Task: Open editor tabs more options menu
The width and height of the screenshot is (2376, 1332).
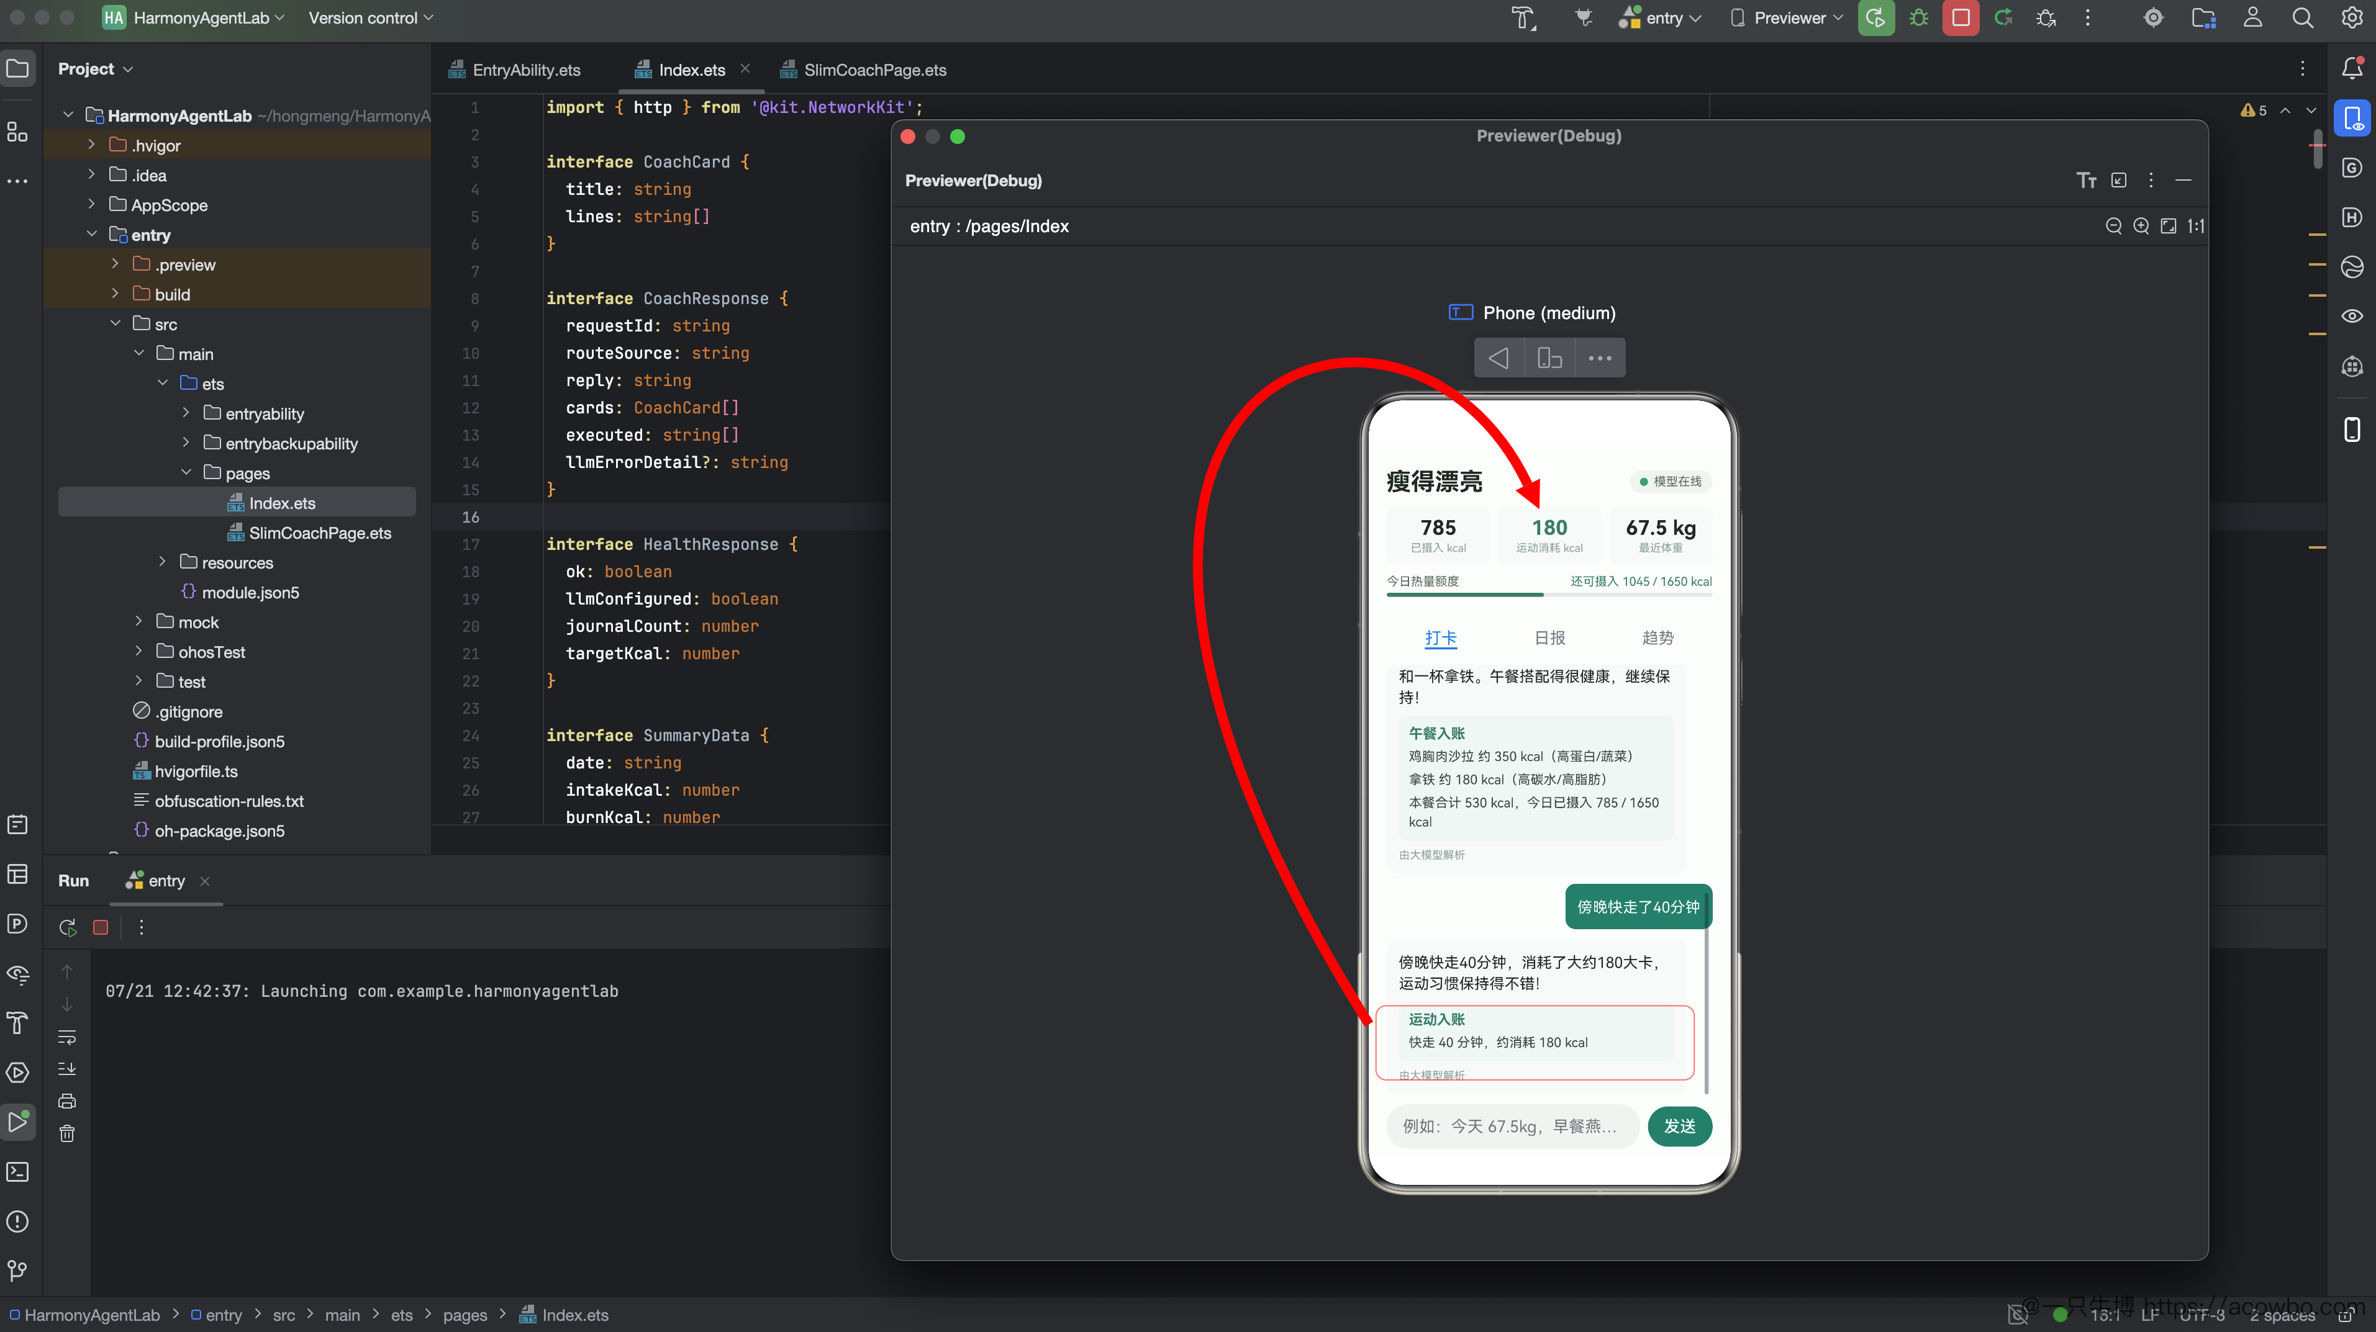Action: [x=2302, y=69]
